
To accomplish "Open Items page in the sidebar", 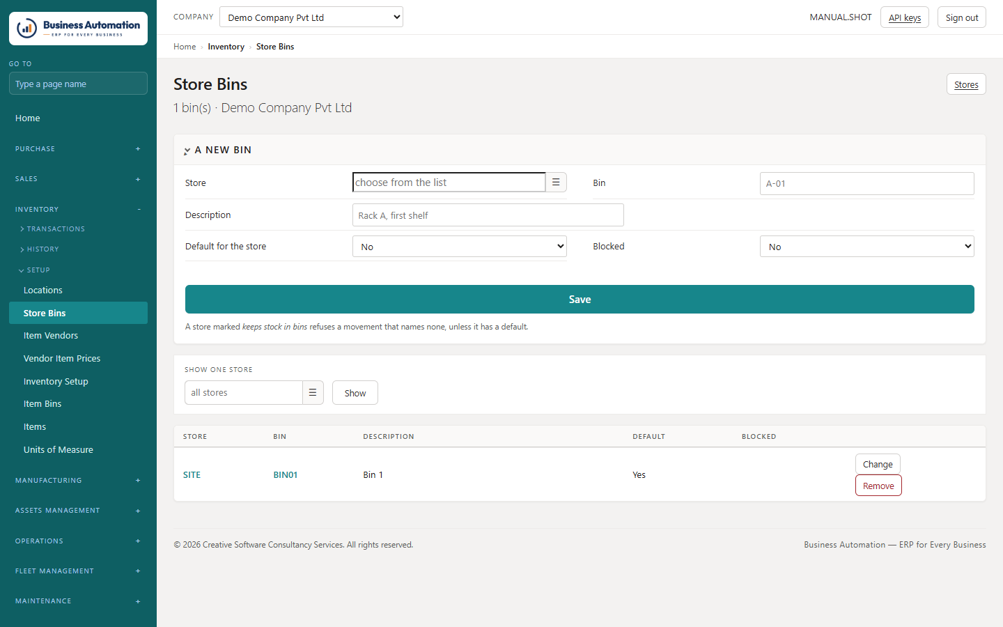I will pyautogui.click(x=78, y=427).
